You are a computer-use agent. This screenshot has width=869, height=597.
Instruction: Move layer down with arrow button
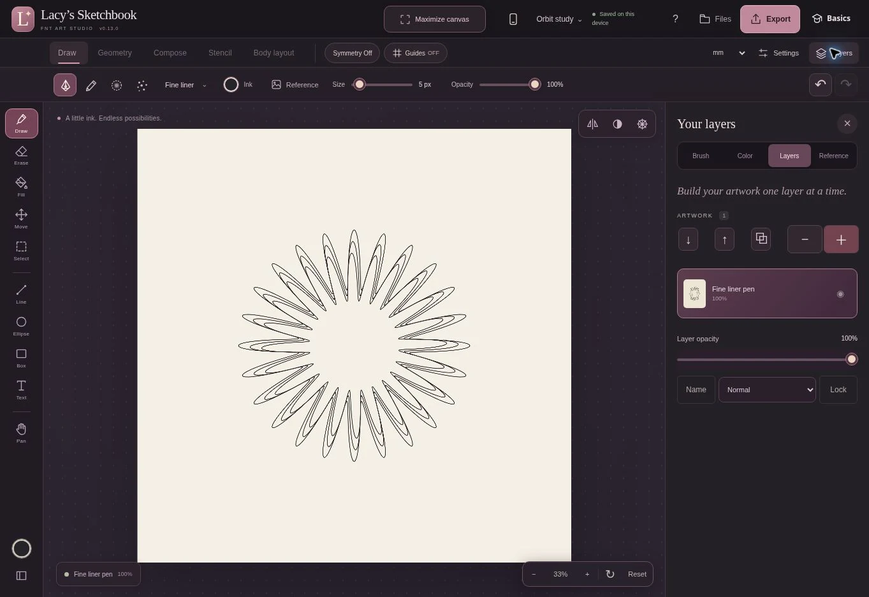(x=688, y=239)
